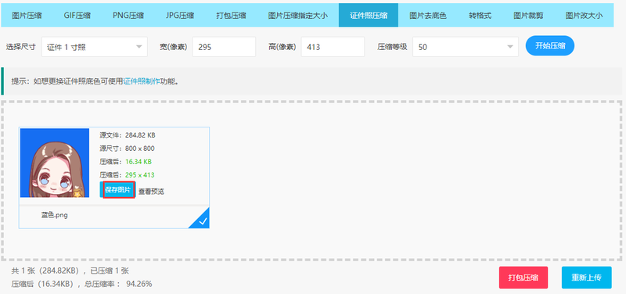The width and height of the screenshot is (626, 294).
Task: Click 保存图片 to save compressed photo
Action: (118, 190)
